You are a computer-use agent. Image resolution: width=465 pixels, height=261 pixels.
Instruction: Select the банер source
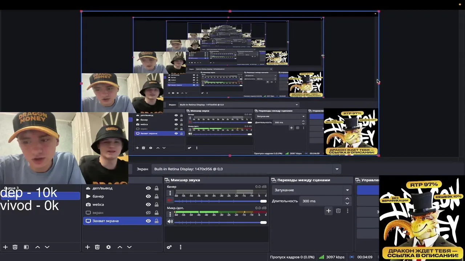point(122,196)
